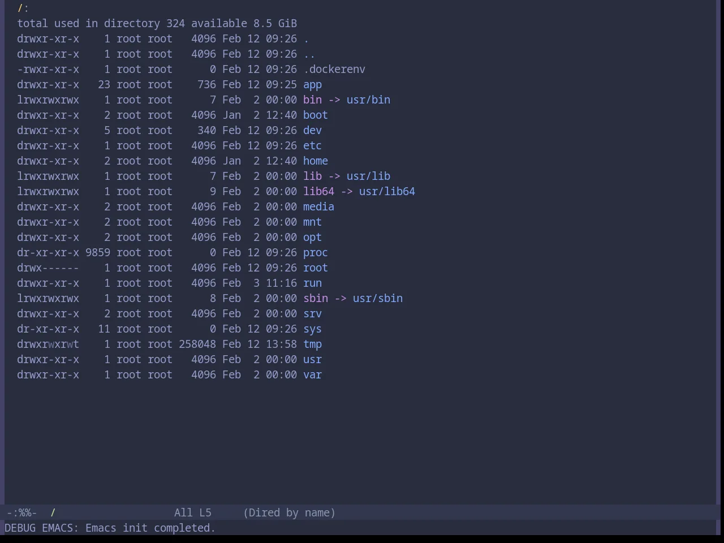Click the usr/sbin symlink target
Image resolution: width=724 pixels, height=543 pixels.
point(378,299)
